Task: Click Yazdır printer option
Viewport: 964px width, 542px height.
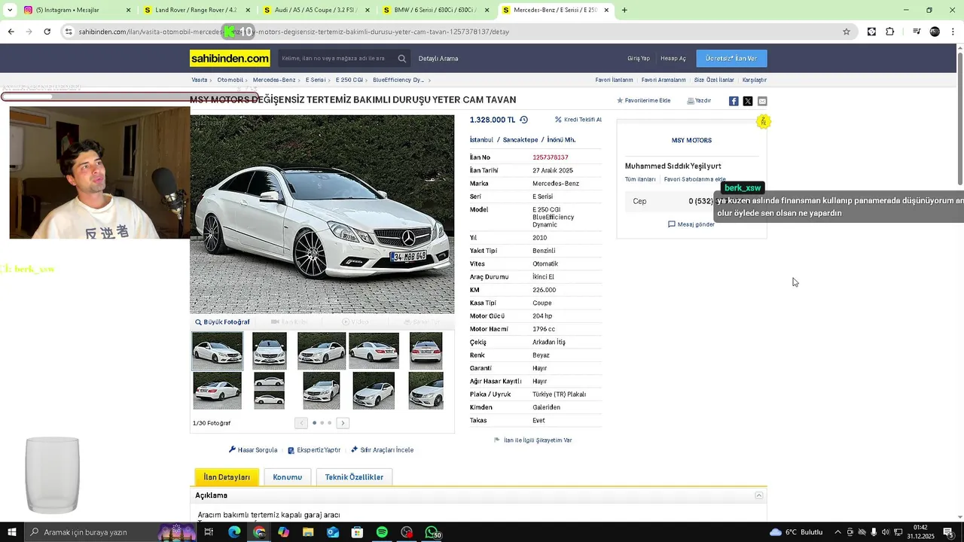Action: coord(699,101)
